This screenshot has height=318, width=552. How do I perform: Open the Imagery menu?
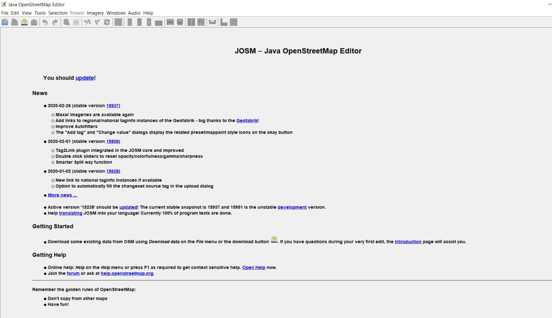tap(95, 13)
